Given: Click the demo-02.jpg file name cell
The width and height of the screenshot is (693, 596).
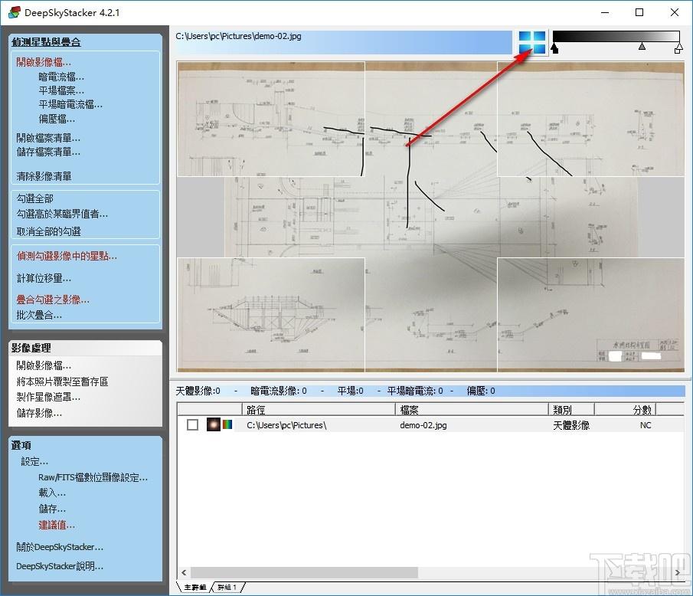Looking at the screenshot, I should pyautogui.click(x=423, y=425).
